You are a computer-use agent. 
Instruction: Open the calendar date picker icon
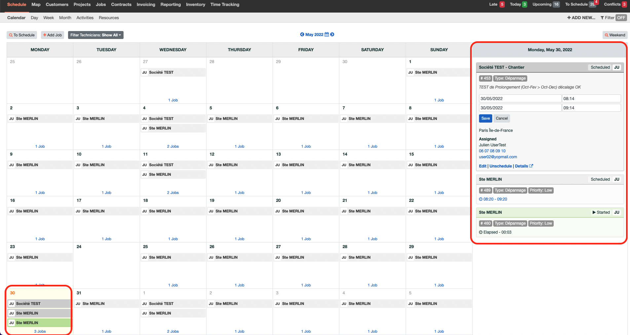tap(327, 34)
